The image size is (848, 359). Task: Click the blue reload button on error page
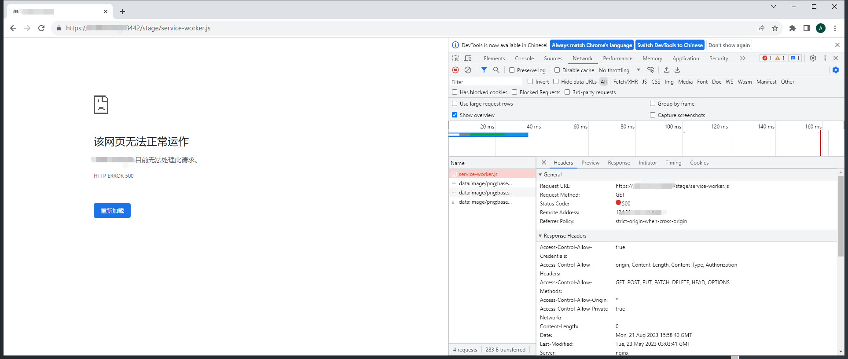click(x=112, y=211)
